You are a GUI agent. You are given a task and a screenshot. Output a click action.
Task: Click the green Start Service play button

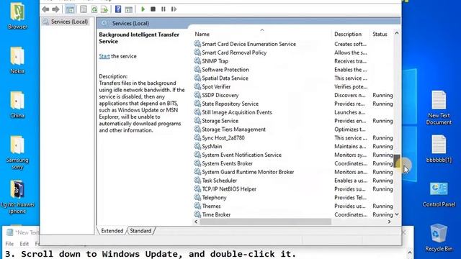143,9
